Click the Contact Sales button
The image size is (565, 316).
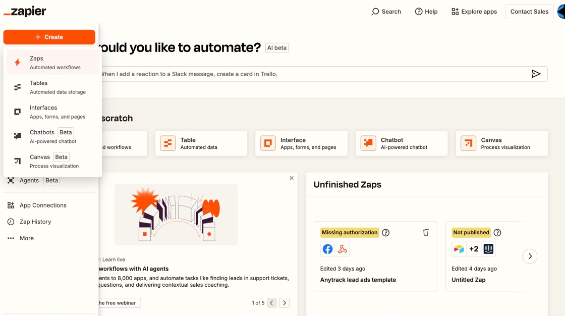pos(529,12)
